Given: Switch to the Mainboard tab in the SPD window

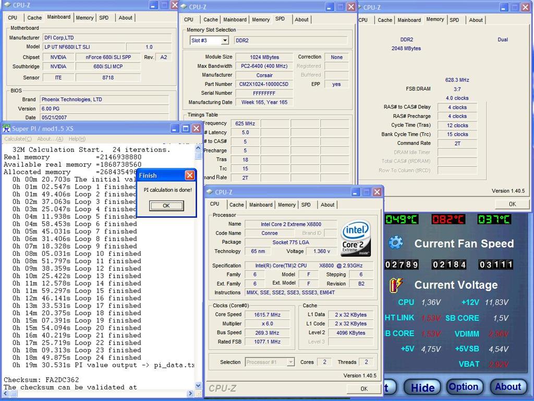Looking at the screenshot, I should pyautogui.click(x=235, y=20).
